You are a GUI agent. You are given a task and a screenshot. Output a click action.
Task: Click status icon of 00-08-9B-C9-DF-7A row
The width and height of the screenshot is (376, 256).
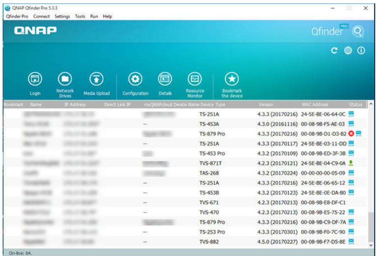[351, 222]
